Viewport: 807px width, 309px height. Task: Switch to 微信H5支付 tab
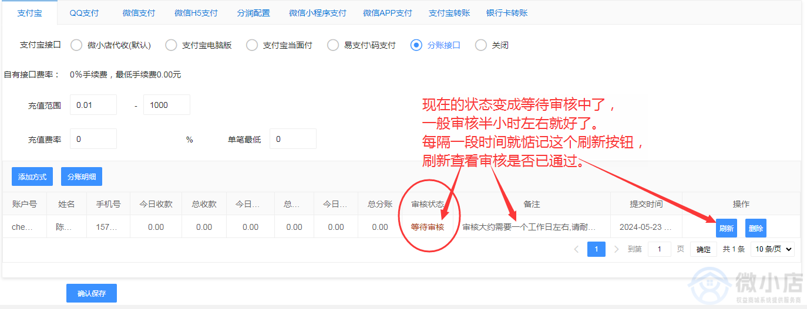pyautogui.click(x=196, y=13)
